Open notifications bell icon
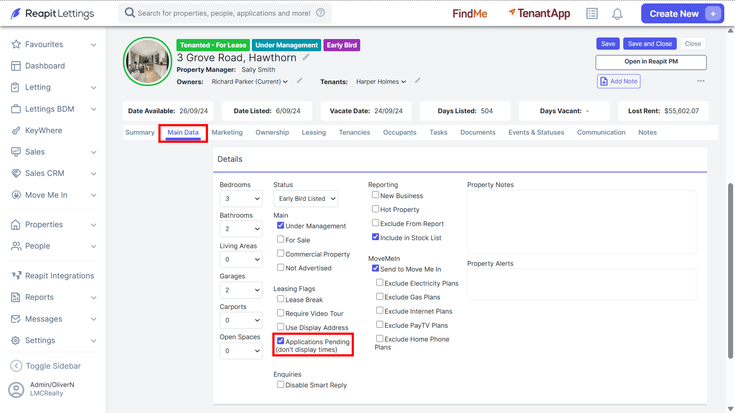Screen dimensions: 735x413 pyautogui.click(x=617, y=14)
